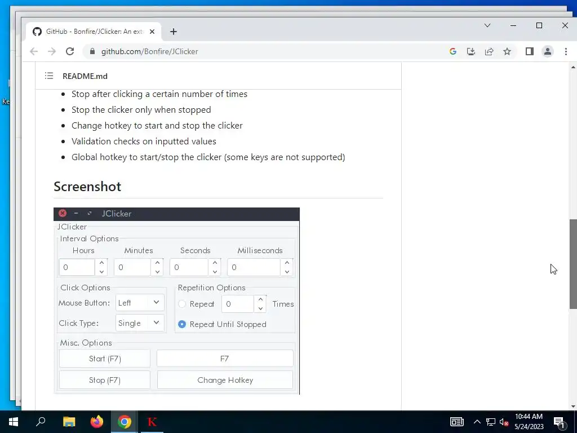Click the muted volume tray icon
577x433 pixels.
tap(504, 422)
